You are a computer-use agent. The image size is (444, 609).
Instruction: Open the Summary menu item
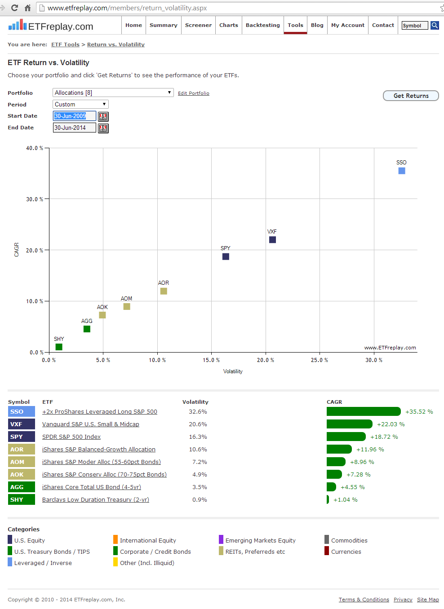(x=164, y=25)
